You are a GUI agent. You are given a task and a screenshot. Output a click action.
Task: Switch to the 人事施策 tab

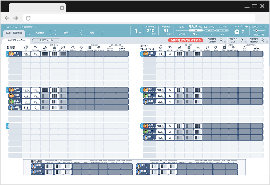[x=40, y=33]
